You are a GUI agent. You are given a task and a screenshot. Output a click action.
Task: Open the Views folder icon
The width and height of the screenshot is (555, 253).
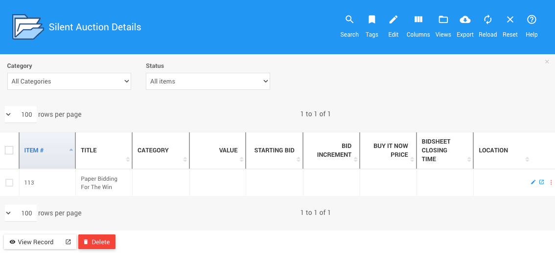(x=443, y=20)
